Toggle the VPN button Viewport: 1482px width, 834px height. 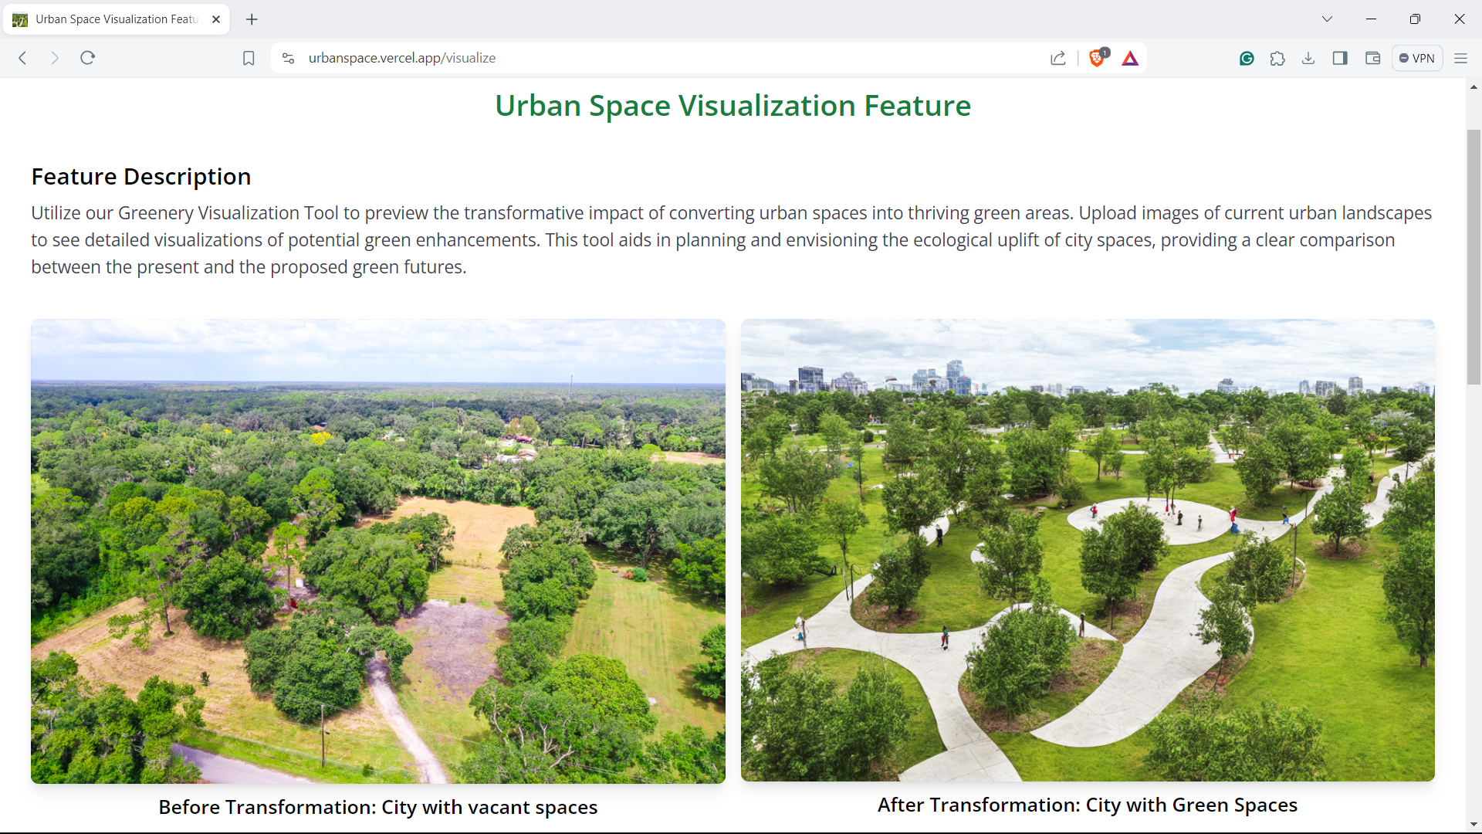point(1417,58)
